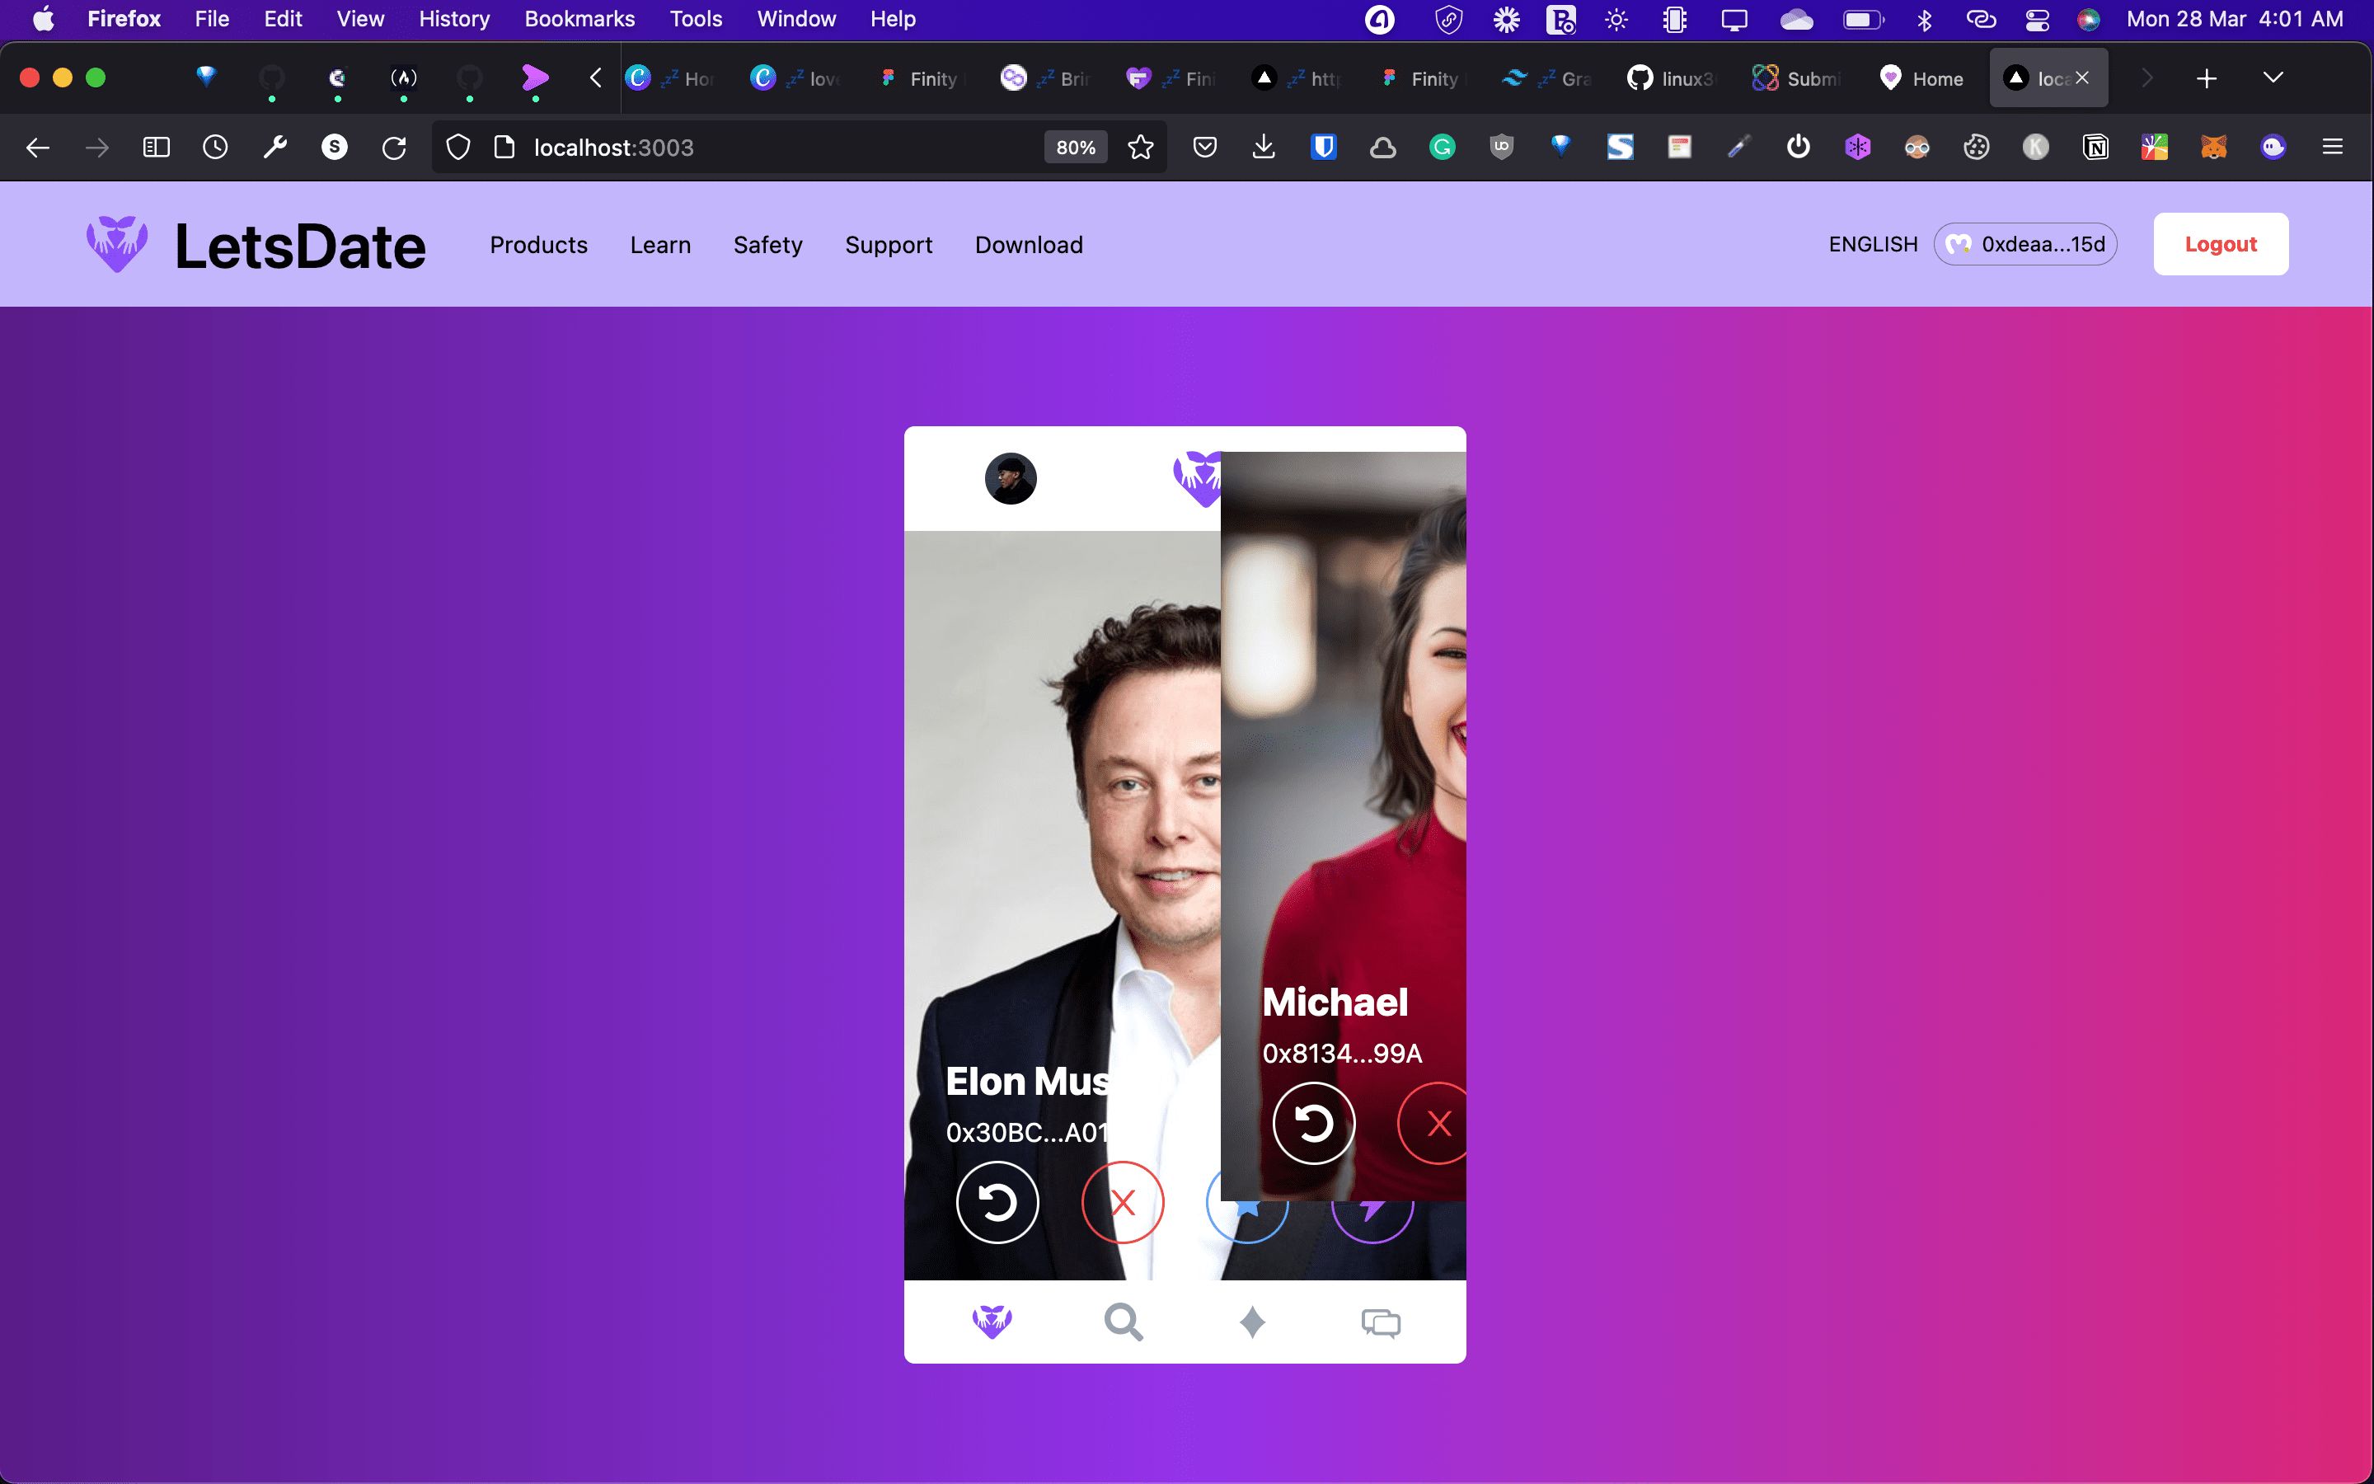Open the Products nav link
This screenshot has height=1484, width=2374.
click(538, 244)
